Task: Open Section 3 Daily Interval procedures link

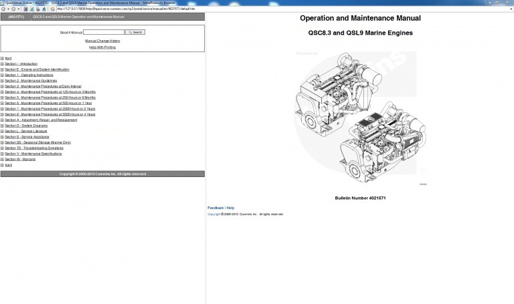Action: tap(43, 86)
